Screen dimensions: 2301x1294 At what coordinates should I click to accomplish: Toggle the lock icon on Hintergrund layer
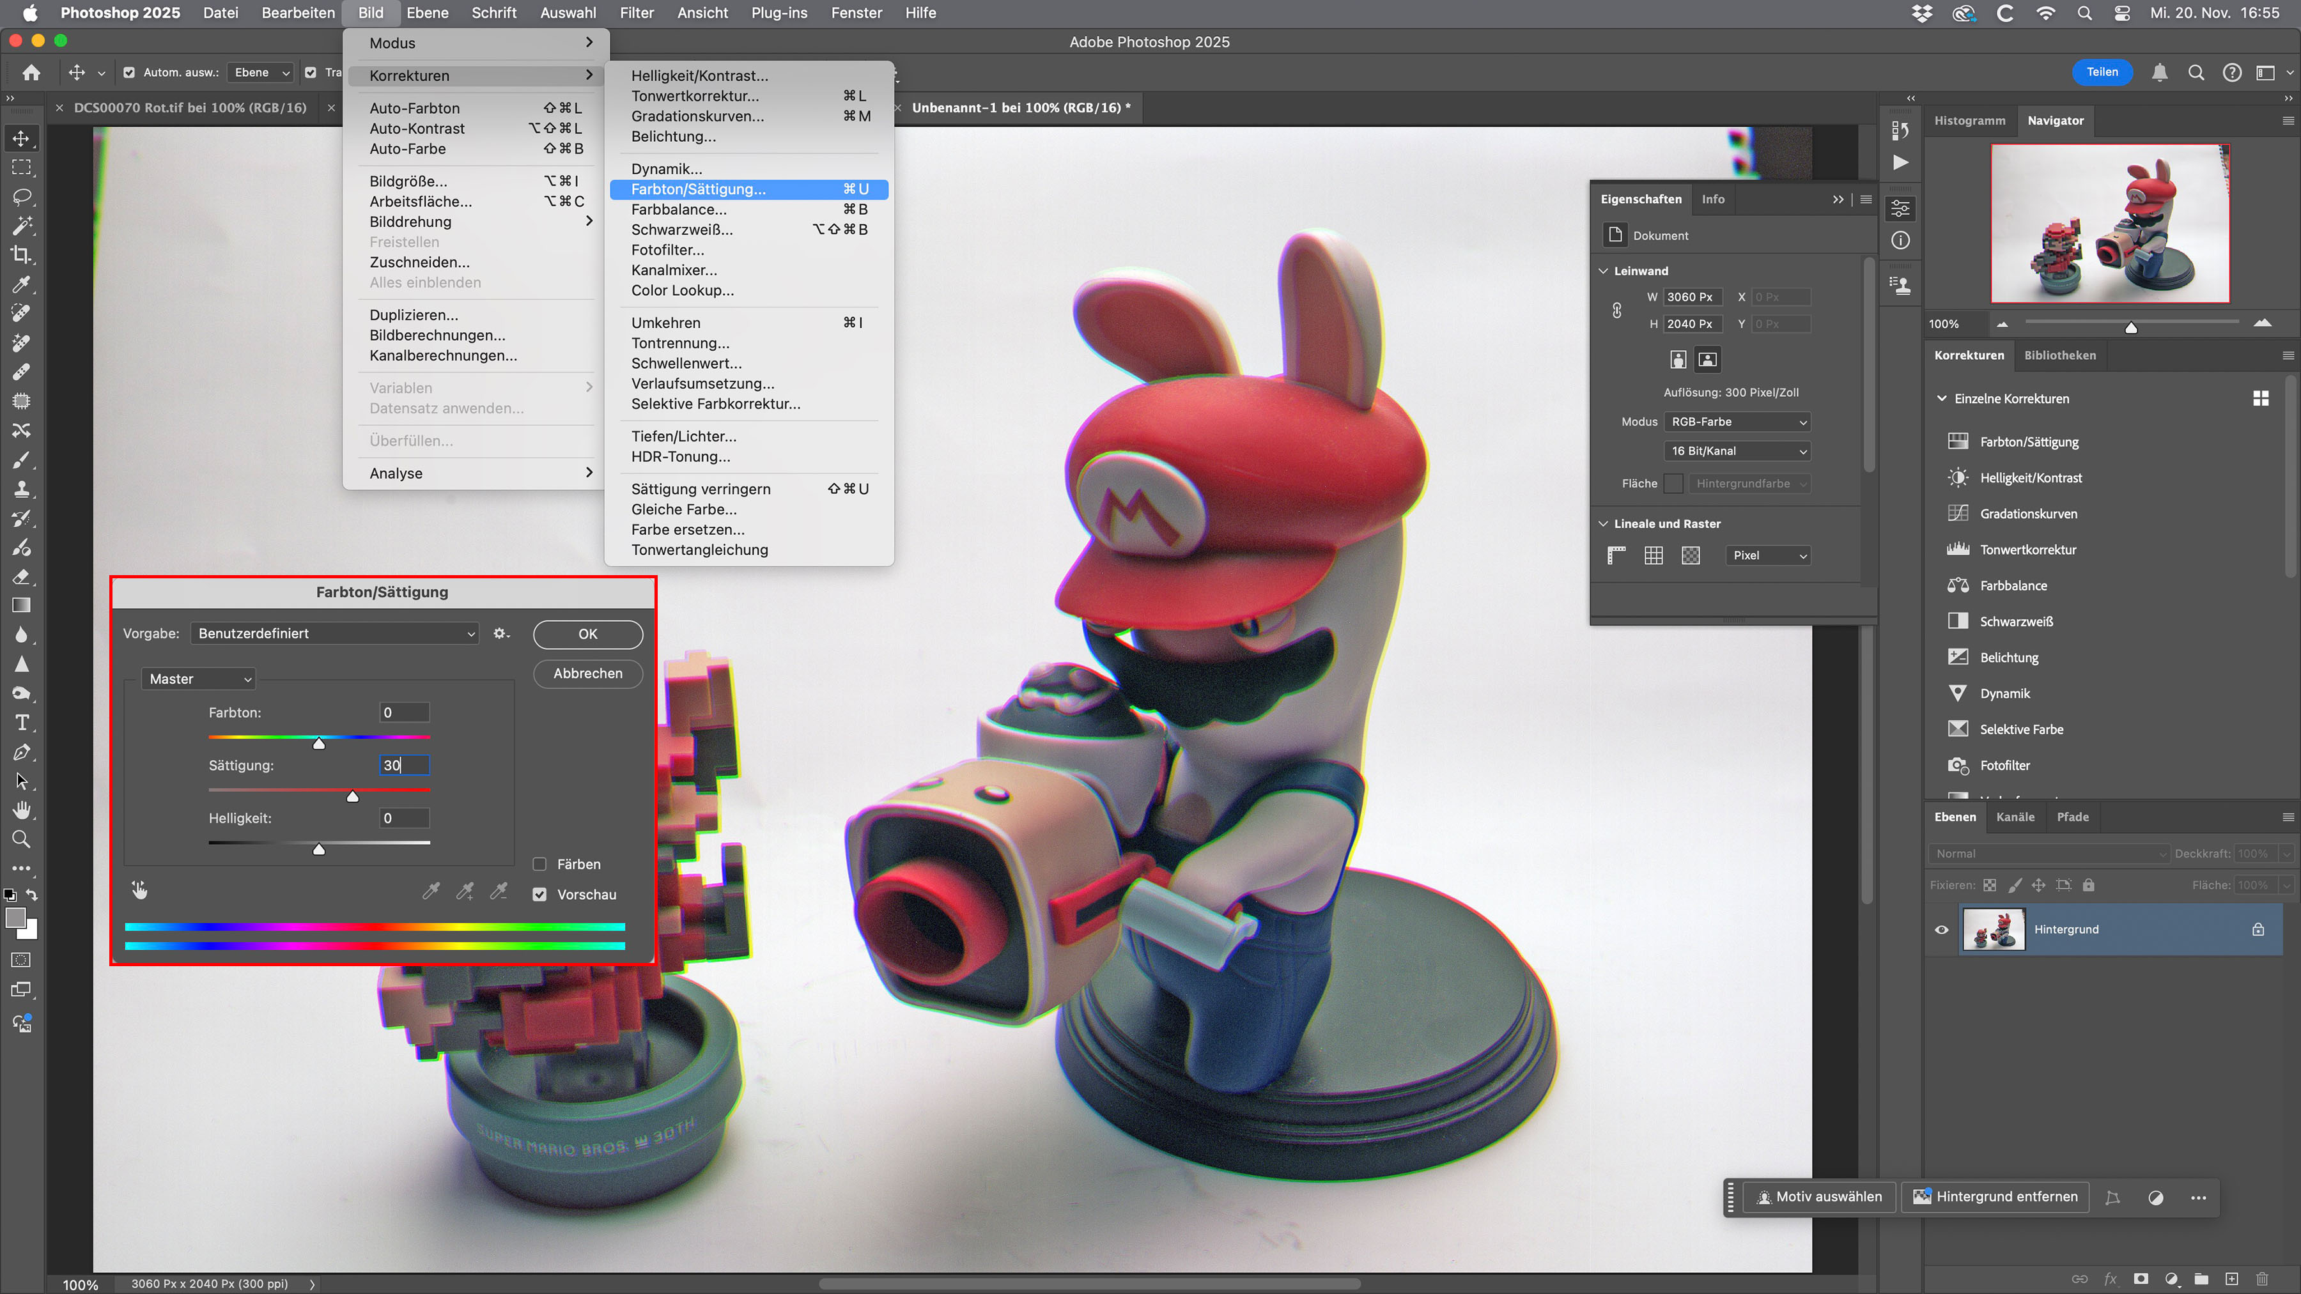coord(2258,930)
